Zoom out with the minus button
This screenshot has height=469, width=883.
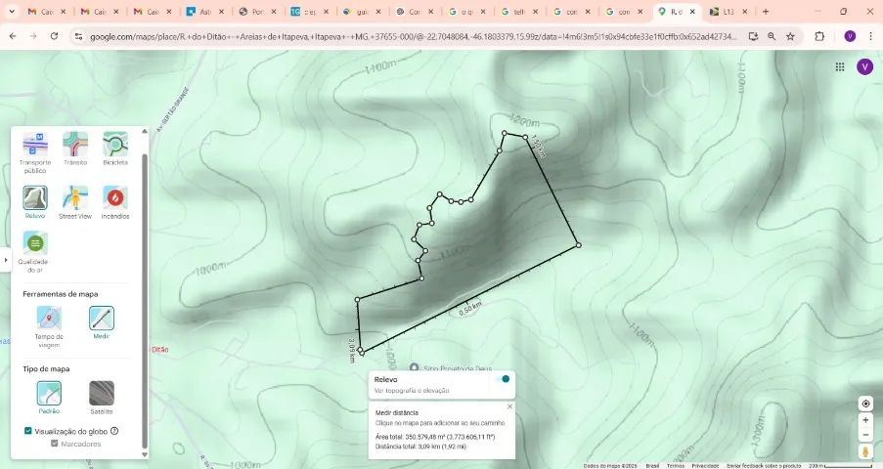pos(865,435)
